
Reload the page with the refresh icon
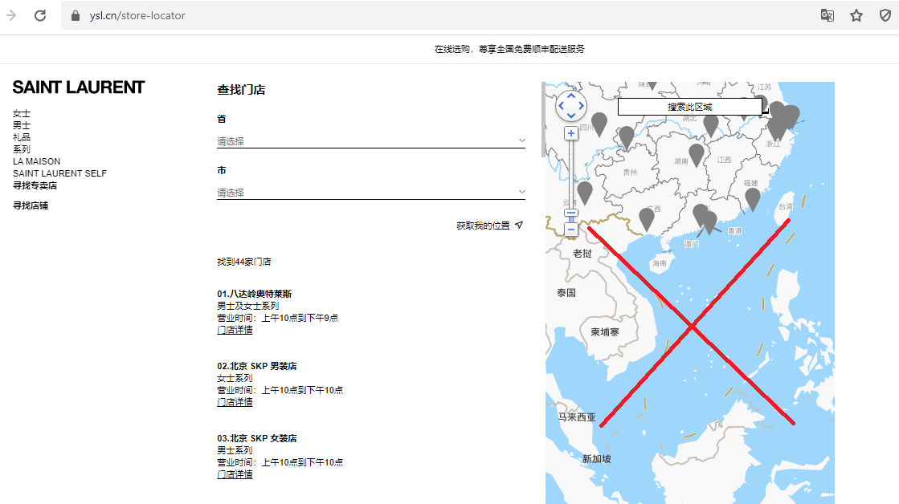pyautogui.click(x=40, y=15)
